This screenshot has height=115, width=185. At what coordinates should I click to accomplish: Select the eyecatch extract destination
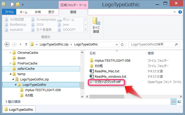pos(14,29)
